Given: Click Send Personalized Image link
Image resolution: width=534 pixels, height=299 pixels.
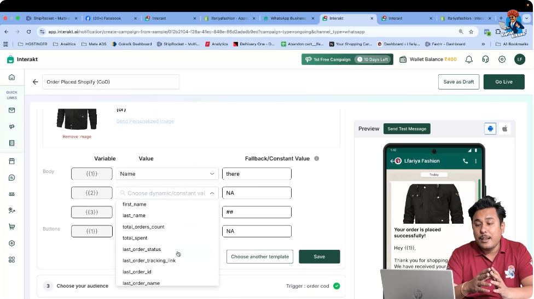Looking at the screenshot, I should click(145, 121).
